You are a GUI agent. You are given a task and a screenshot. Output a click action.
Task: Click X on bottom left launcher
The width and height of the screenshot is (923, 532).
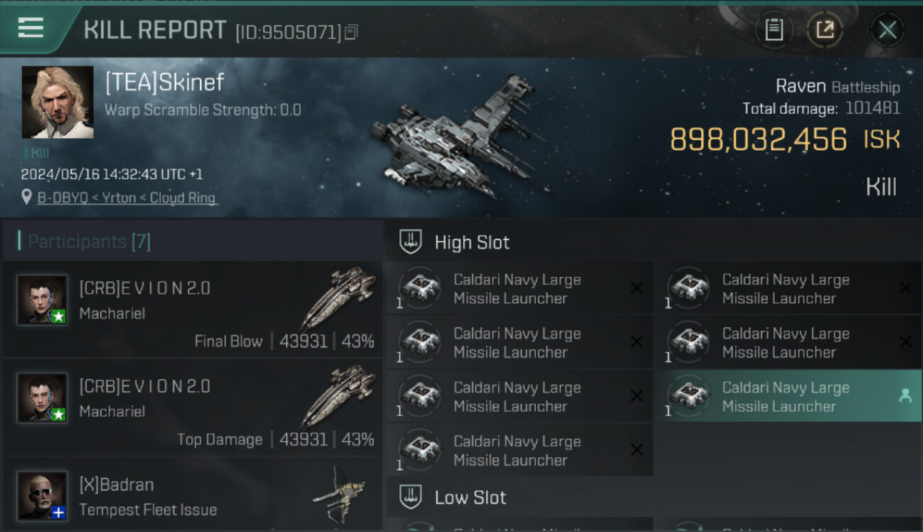(x=637, y=450)
